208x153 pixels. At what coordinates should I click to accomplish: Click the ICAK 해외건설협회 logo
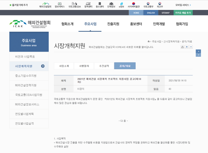coord(30,24)
